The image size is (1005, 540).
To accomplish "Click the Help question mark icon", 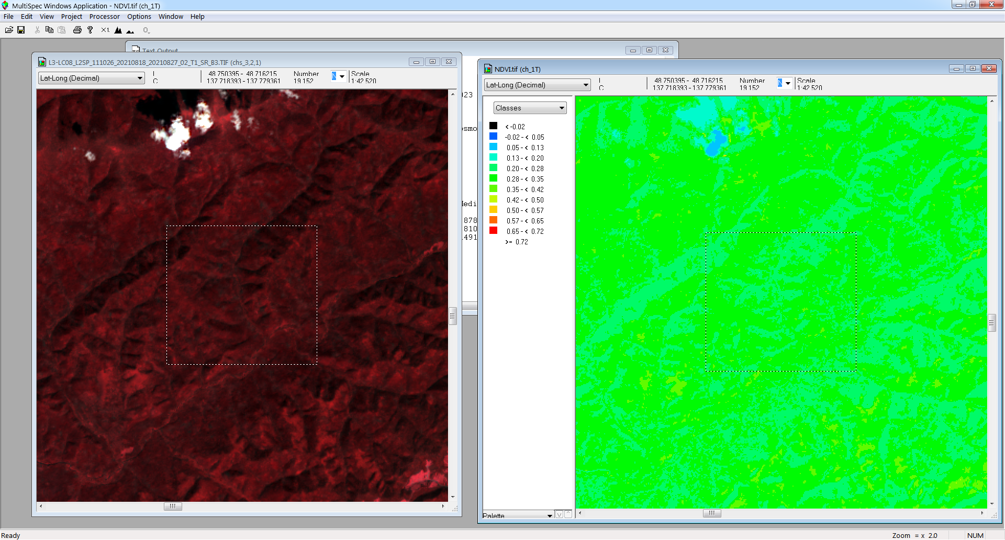I will [x=90, y=30].
